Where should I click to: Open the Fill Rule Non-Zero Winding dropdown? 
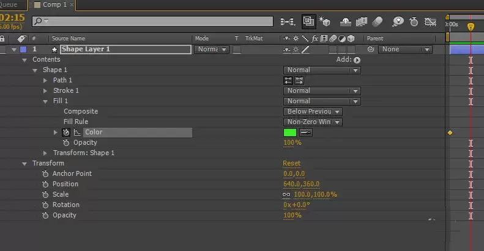[313, 122]
